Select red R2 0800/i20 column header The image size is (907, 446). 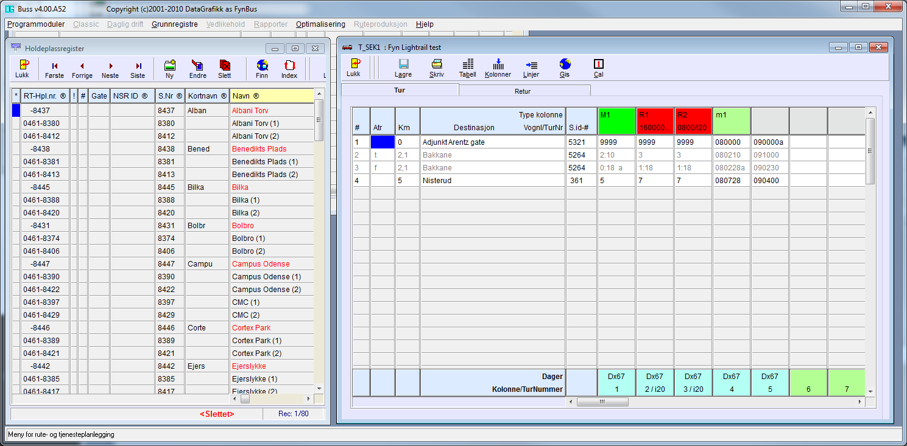coord(693,120)
